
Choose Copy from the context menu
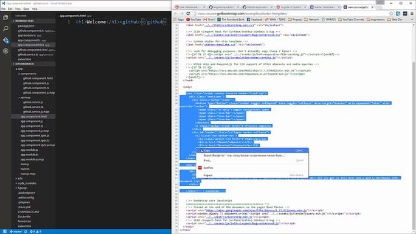(252, 150)
